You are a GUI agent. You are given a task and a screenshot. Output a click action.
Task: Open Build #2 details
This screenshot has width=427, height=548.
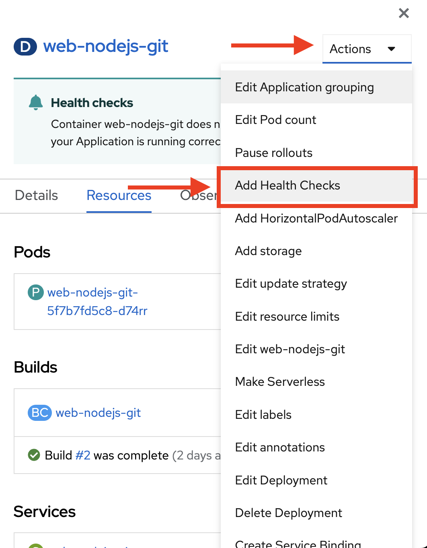click(82, 455)
